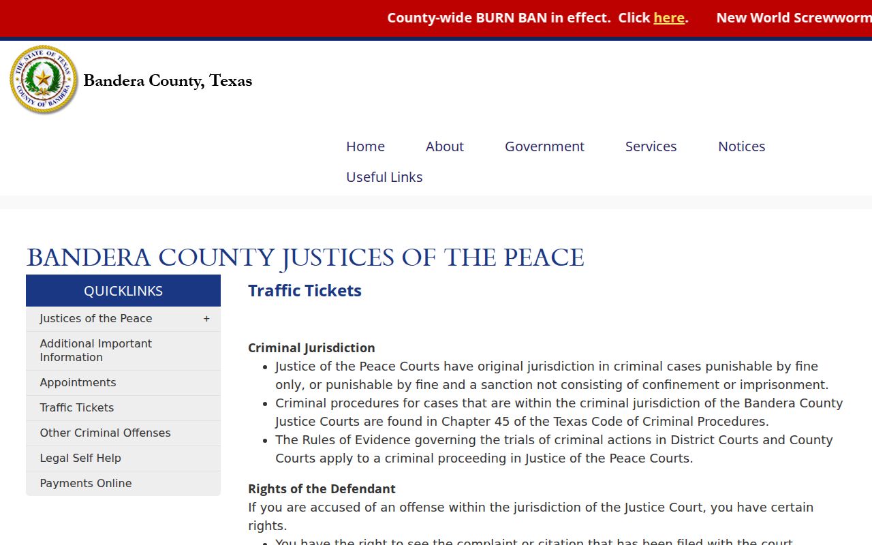Click the bullet about Rules of Evidence
The width and height of the screenshot is (872, 545).
[554, 449]
